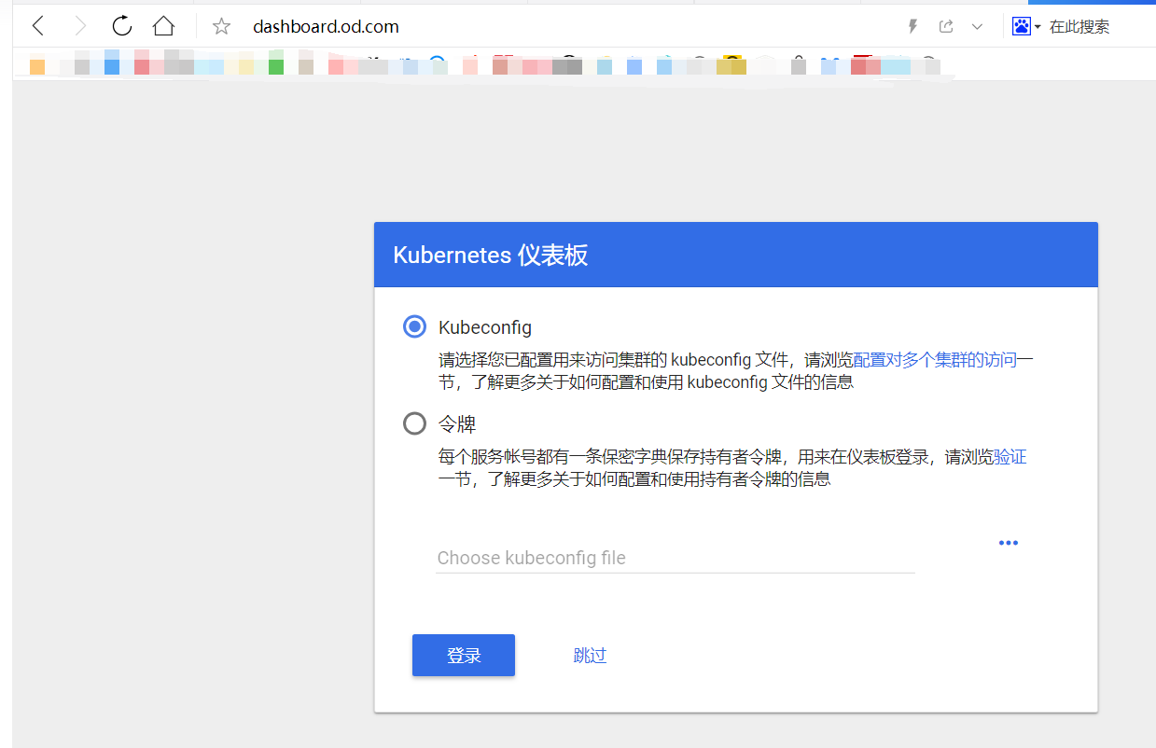This screenshot has height=748, width=1156.
Task: Click the 跳过 skip link
Action: [590, 656]
